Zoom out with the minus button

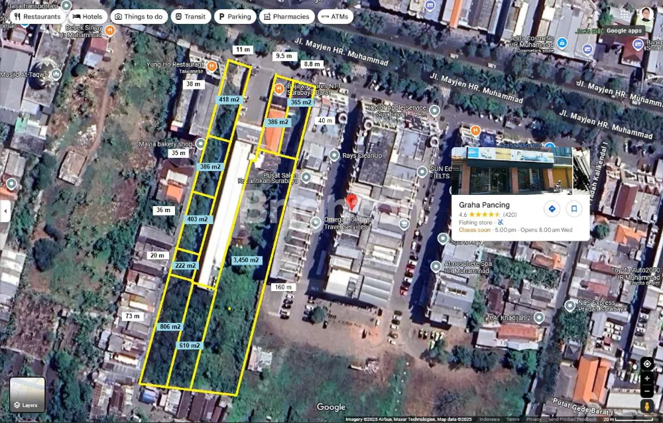click(x=647, y=391)
